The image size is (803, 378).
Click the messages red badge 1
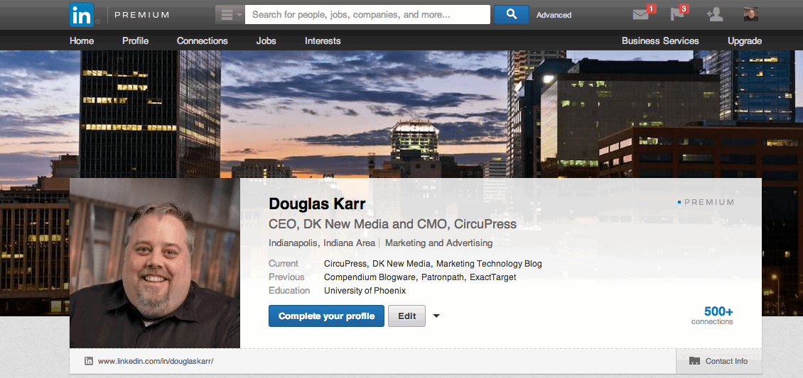click(651, 9)
